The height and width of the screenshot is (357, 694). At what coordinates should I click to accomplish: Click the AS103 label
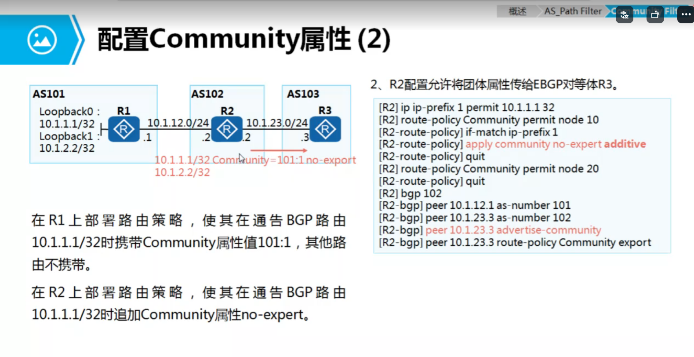(303, 94)
